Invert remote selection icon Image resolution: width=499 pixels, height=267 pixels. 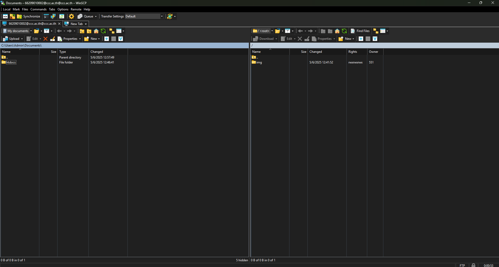click(x=375, y=39)
